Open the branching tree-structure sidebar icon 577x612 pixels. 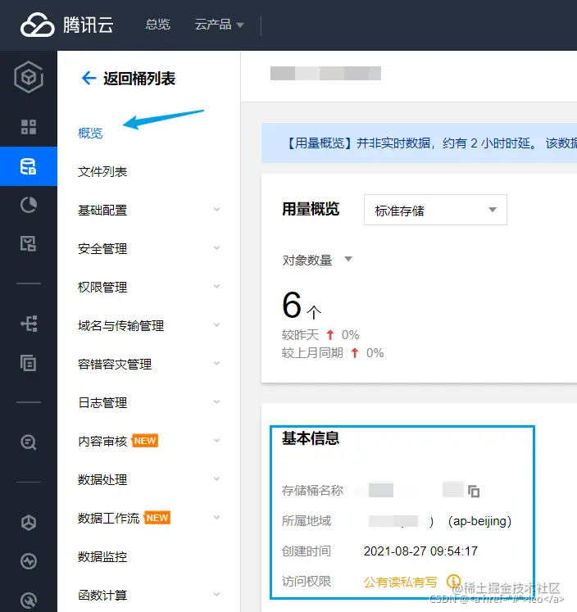[29, 324]
